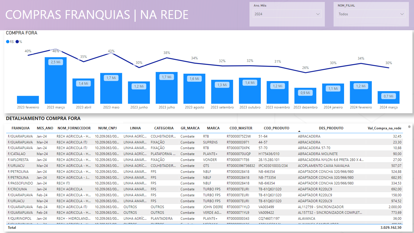Open the NOM_FILIAL slicer showing Todos
The width and height of the screenshot is (414, 233).
point(371,14)
